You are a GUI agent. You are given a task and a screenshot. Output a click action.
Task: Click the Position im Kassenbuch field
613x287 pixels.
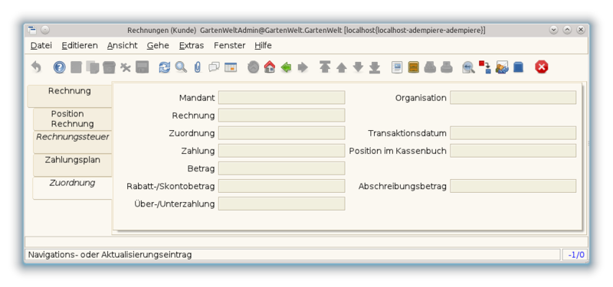point(513,151)
